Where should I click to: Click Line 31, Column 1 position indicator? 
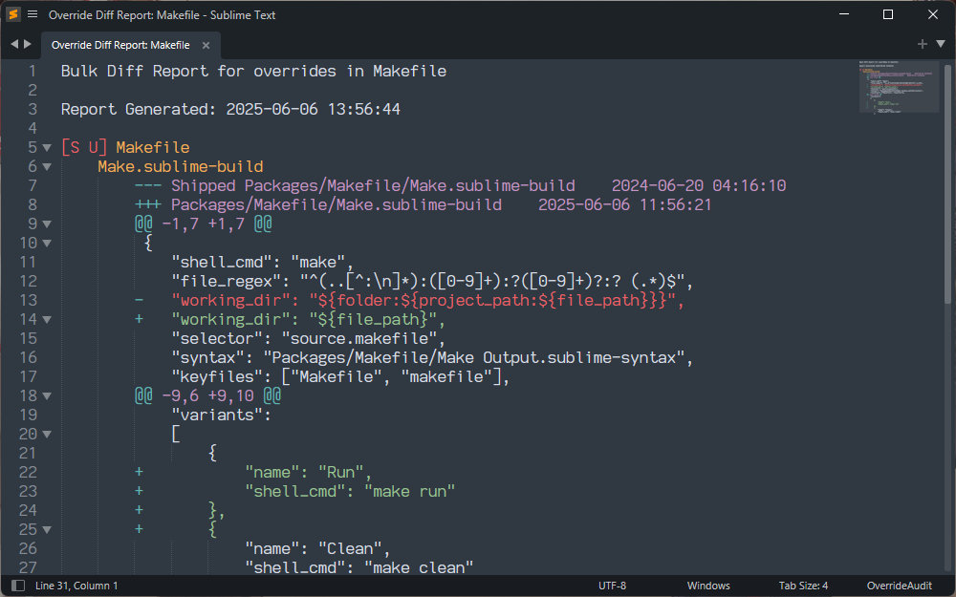[76, 586]
